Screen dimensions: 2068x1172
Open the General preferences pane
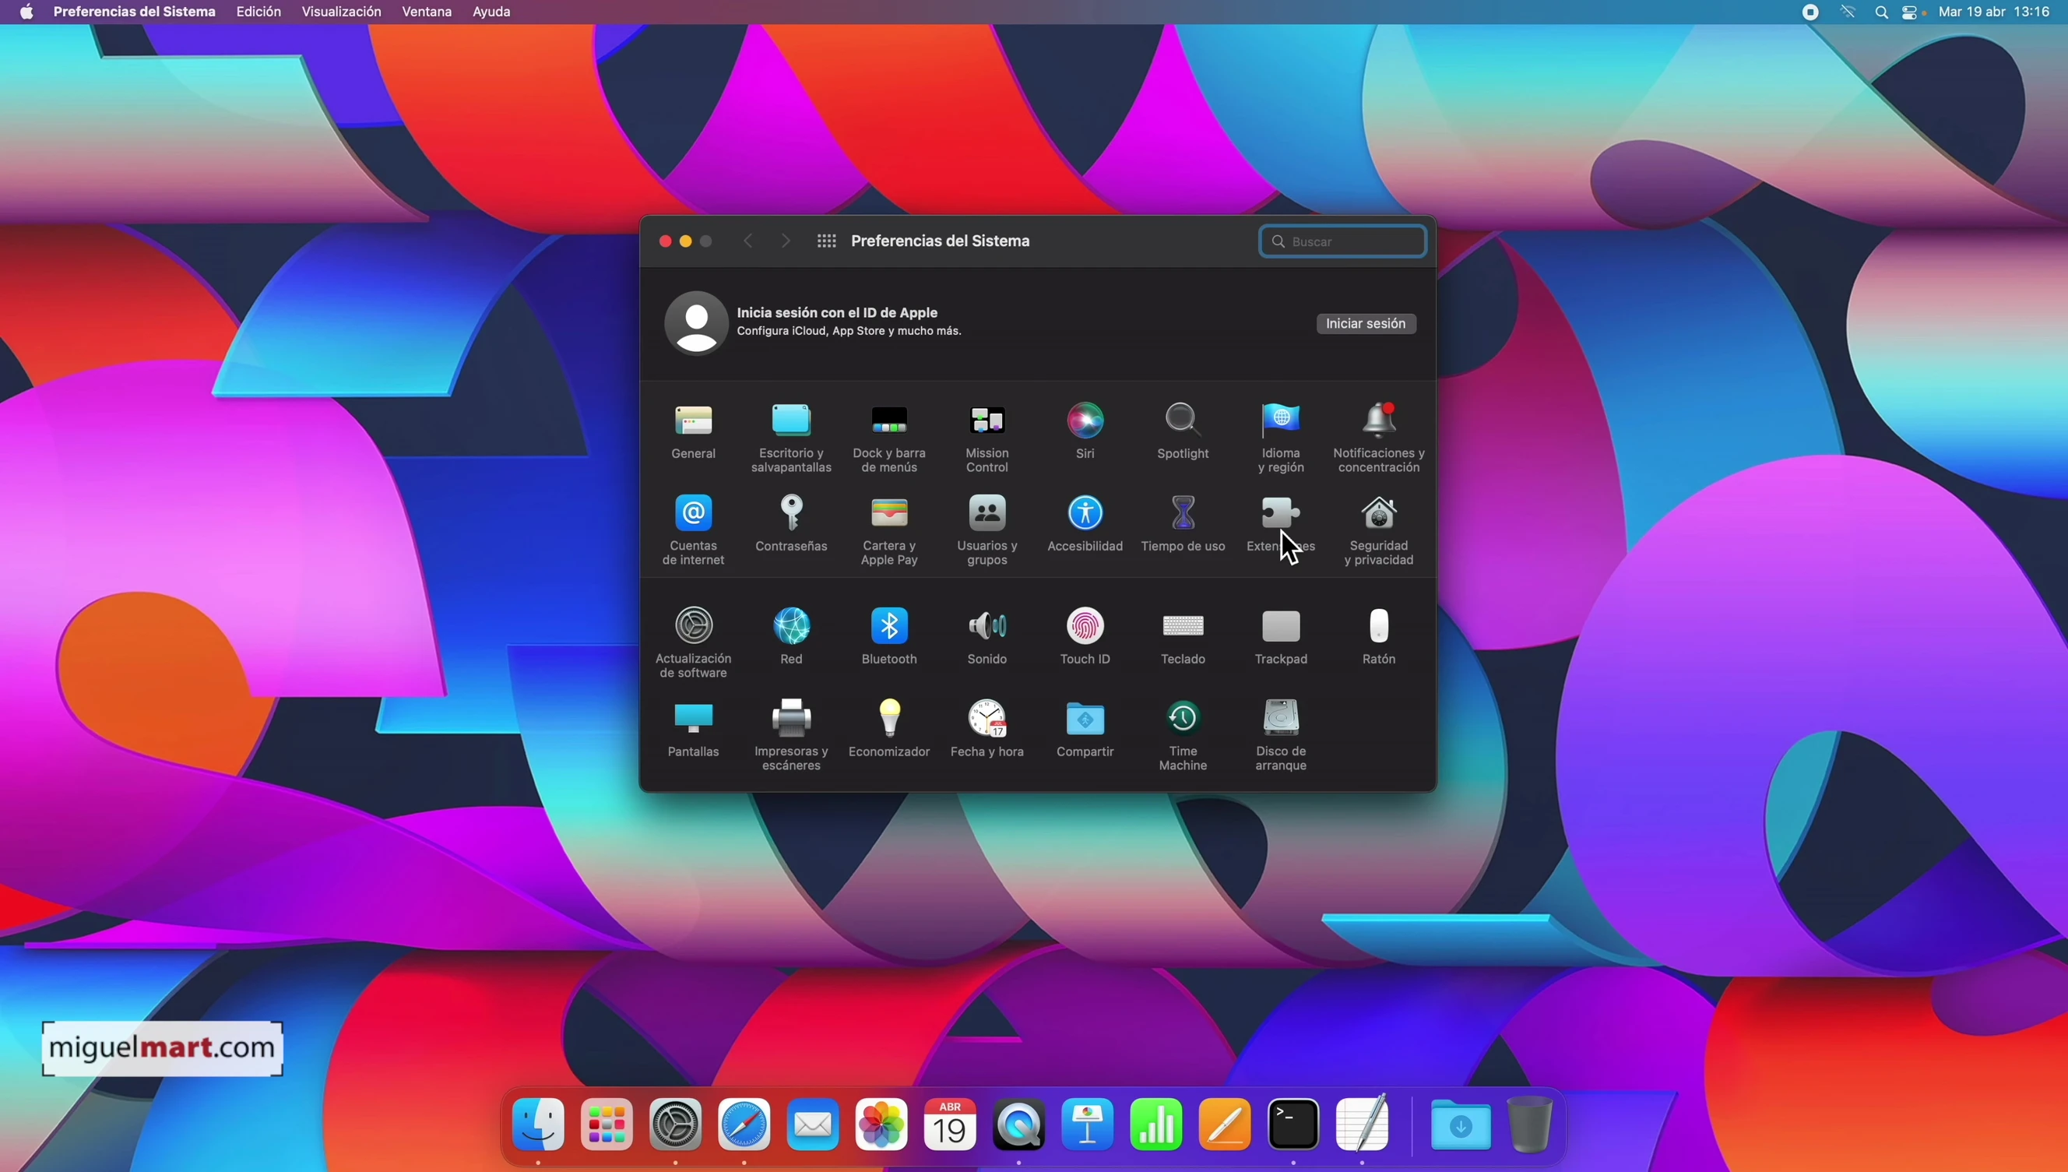pos(694,431)
